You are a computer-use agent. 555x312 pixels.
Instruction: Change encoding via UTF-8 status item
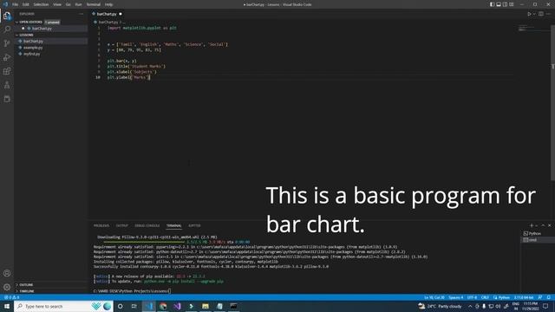(472, 297)
